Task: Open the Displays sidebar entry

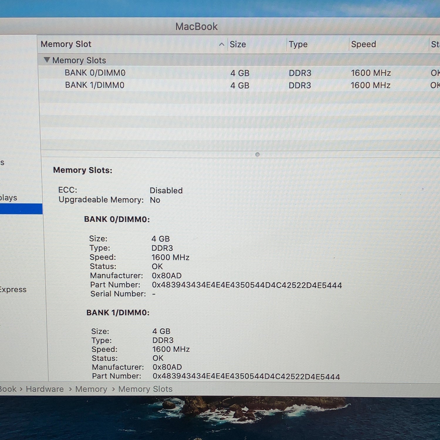Action: (x=9, y=198)
